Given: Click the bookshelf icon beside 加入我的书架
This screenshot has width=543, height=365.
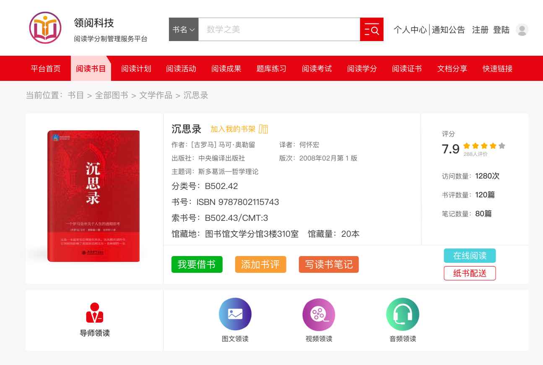Looking at the screenshot, I should [263, 129].
